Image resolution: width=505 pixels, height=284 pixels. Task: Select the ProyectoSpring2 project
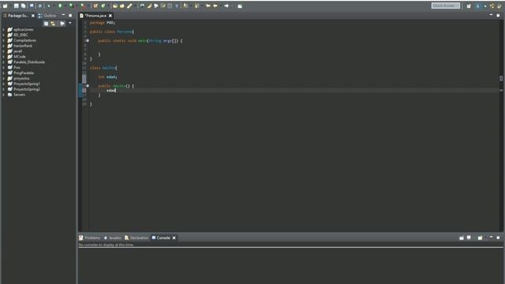[27, 89]
